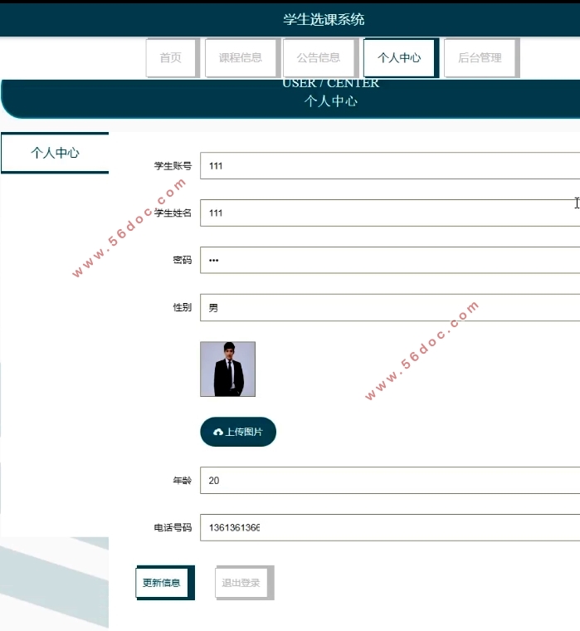580x631 pixels.
Task: Click the 学生选课系统 site title
Action: tap(324, 19)
